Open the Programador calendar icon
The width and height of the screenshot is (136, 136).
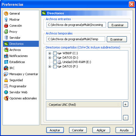[x=6, y=86]
